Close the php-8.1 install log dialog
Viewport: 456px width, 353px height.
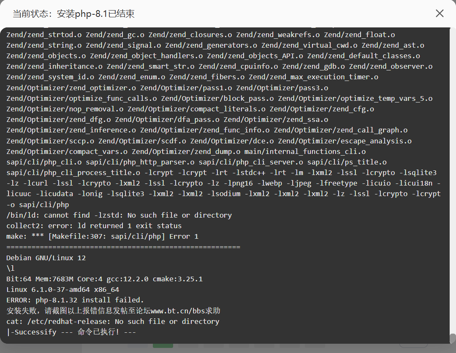(440, 13)
